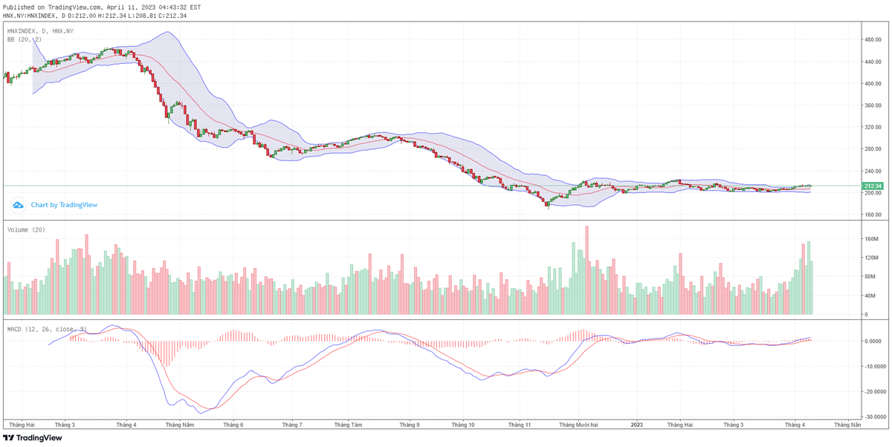Click the 320.00 level on price axis

865,128
